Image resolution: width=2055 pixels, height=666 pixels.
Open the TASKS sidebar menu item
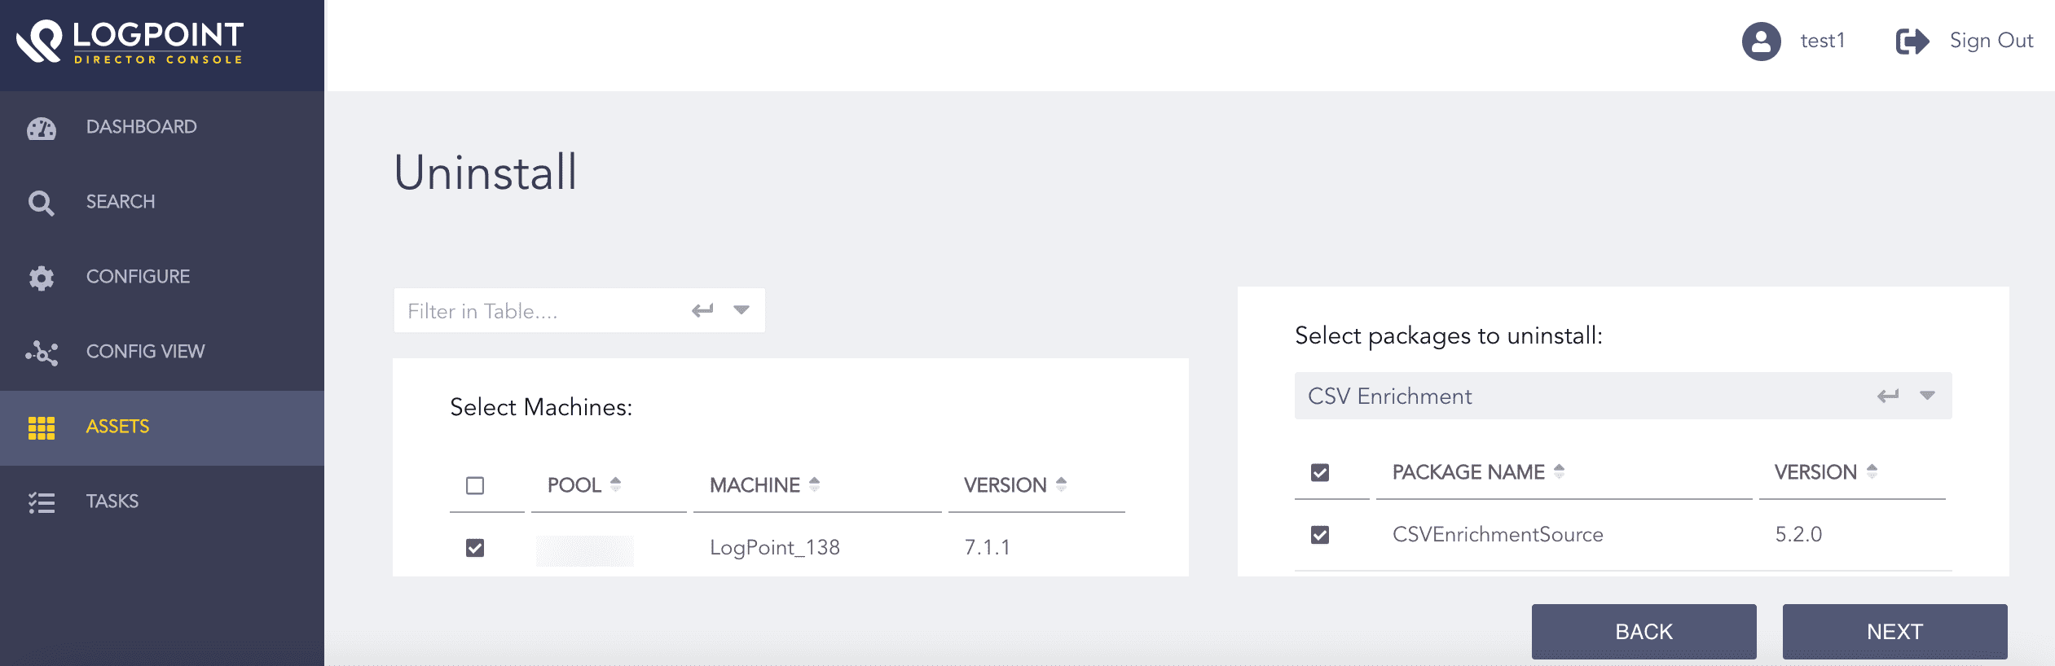(x=112, y=502)
